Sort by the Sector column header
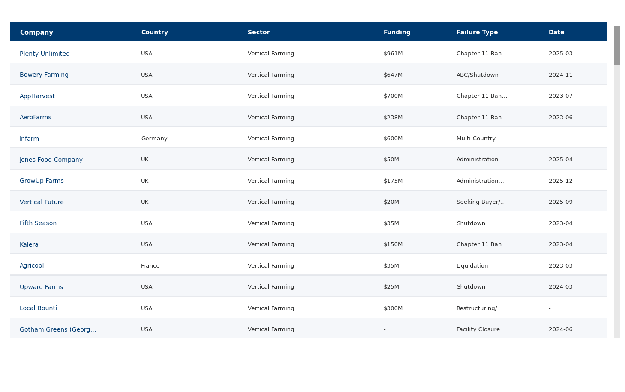 [x=258, y=33]
